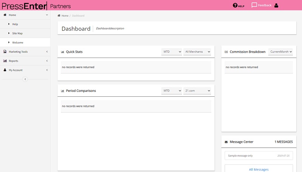Click the Dashboard page title
Viewport: 302px width, 172px height.
tap(76, 29)
